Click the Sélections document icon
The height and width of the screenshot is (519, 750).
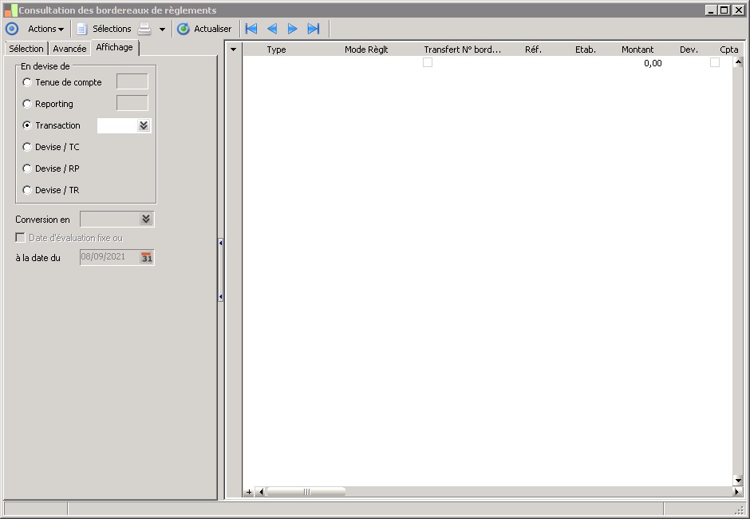[81, 29]
